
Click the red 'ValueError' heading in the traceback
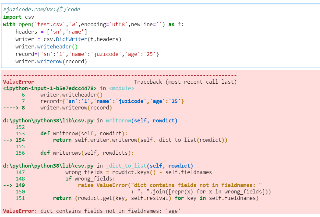tap(18, 82)
